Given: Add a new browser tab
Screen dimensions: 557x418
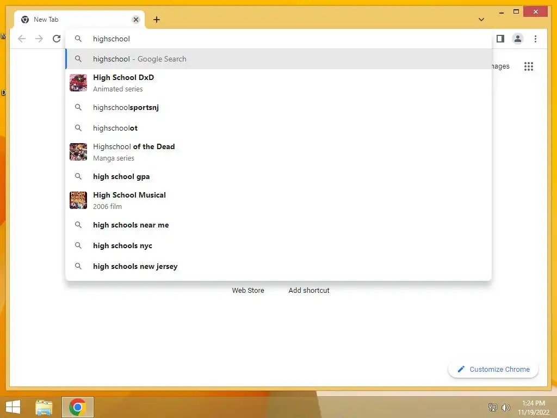Looking at the screenshot, I should (x=156, y=20).
